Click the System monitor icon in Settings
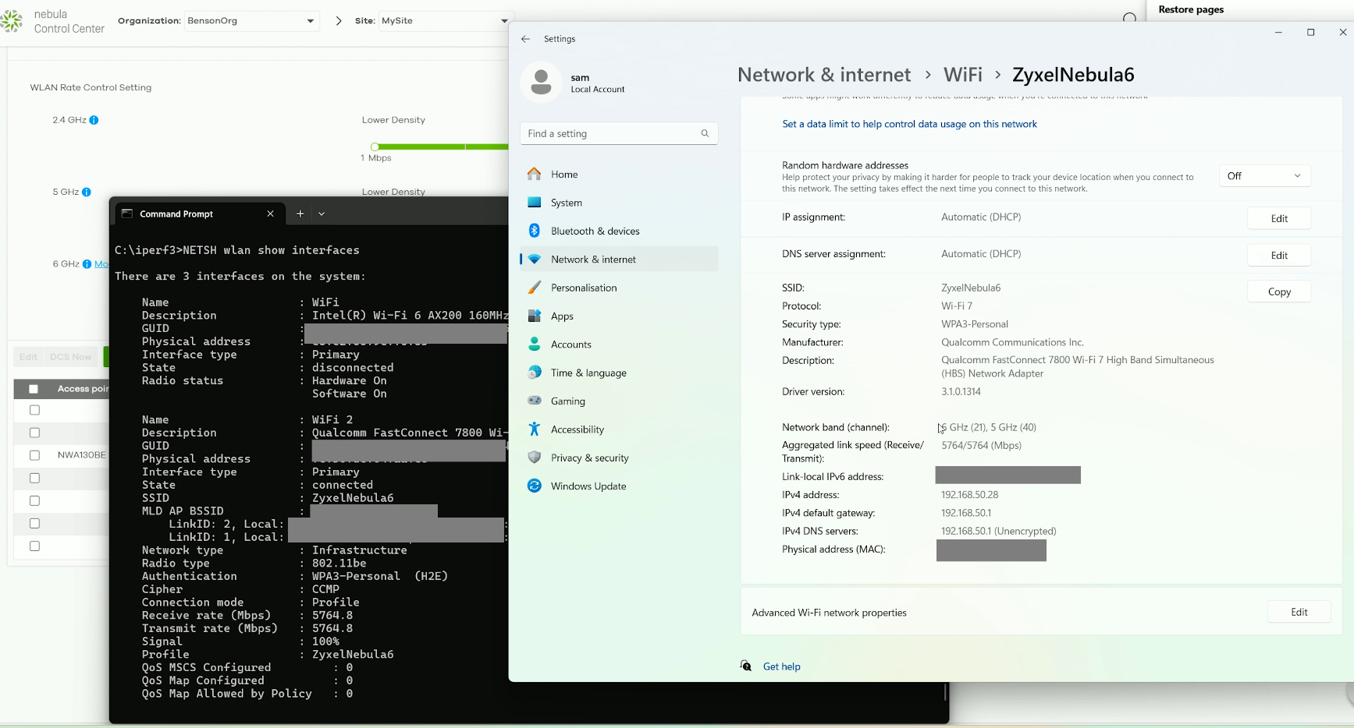The image size is (1354, 728). click(x=534, y=203)
